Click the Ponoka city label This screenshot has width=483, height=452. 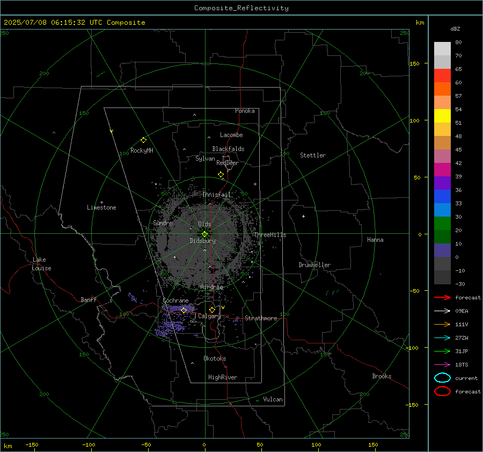(x=245, y=111)
